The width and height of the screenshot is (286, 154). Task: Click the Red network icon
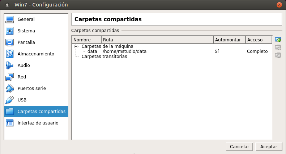click(9, 77)
